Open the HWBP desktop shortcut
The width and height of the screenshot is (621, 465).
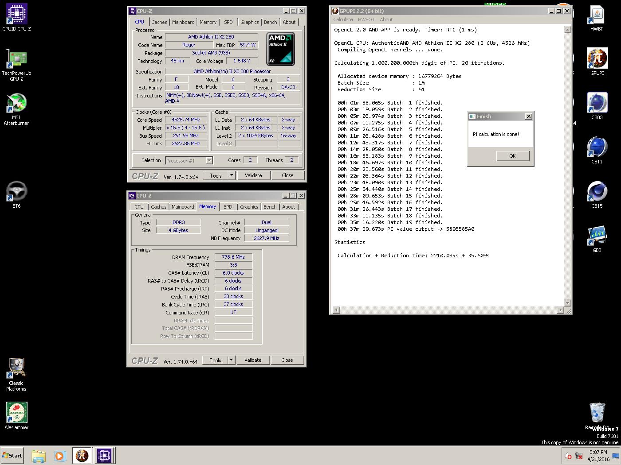[597, 18]
